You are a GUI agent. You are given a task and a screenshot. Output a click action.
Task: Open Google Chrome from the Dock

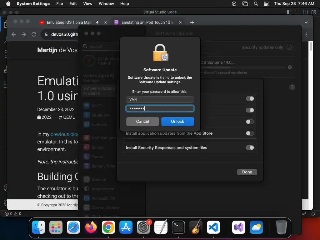click(108, 227)
